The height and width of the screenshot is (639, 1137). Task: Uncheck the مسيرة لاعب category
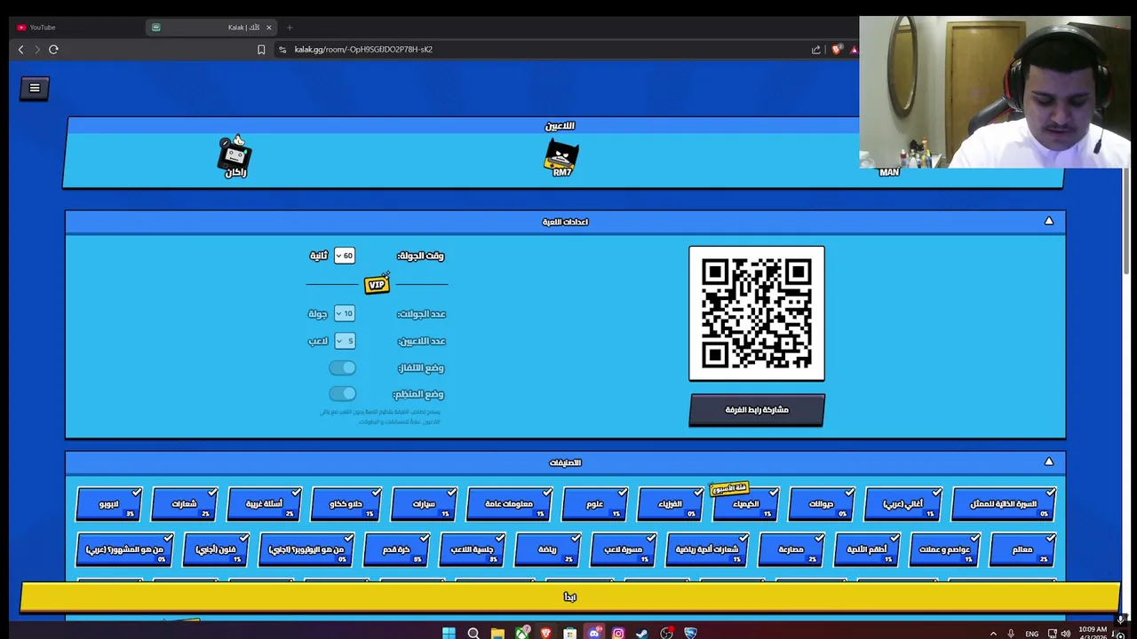click(623, 549)
